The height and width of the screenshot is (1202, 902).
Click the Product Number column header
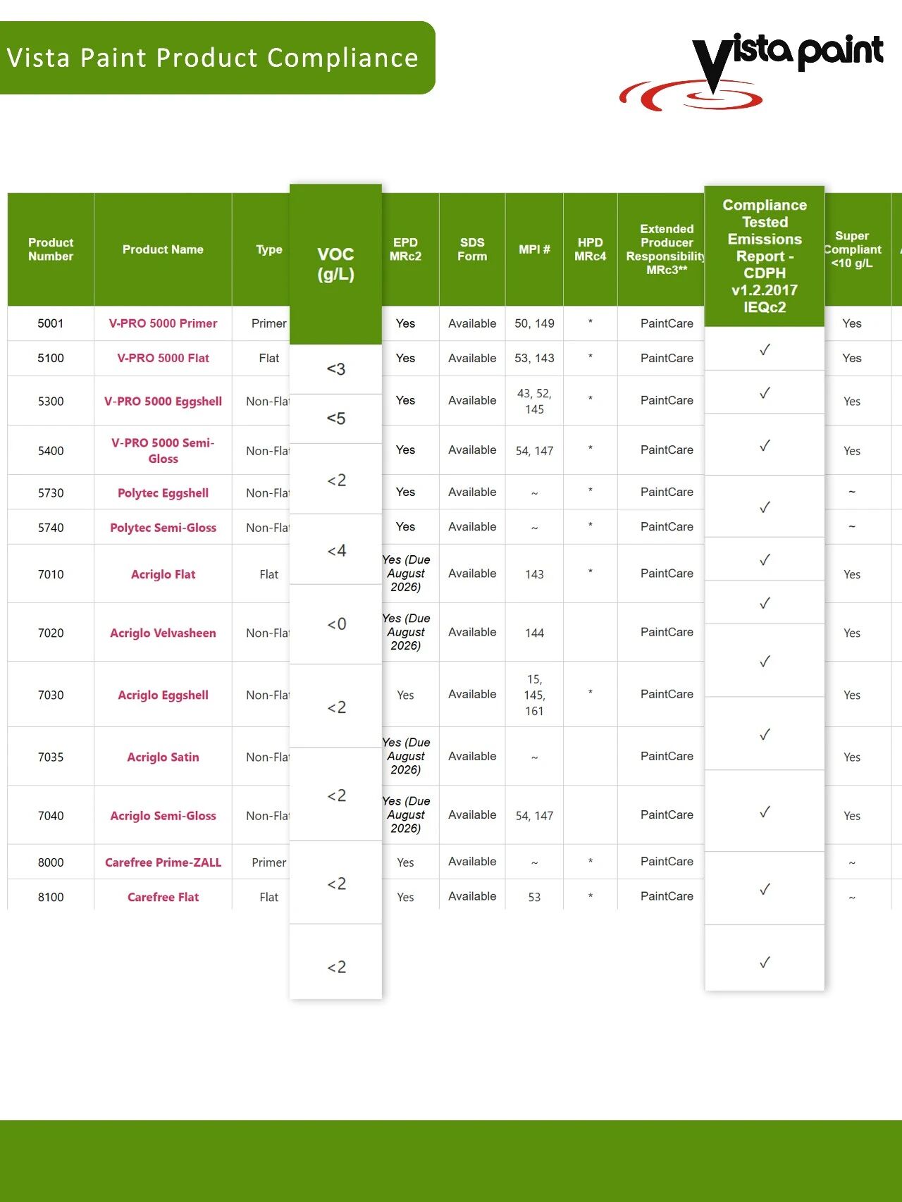[51, 249]
